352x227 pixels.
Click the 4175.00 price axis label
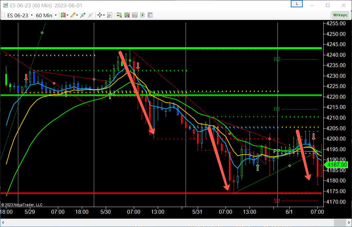pos(336,191)
